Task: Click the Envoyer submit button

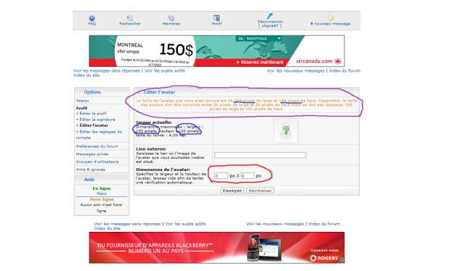Action: 232,191
